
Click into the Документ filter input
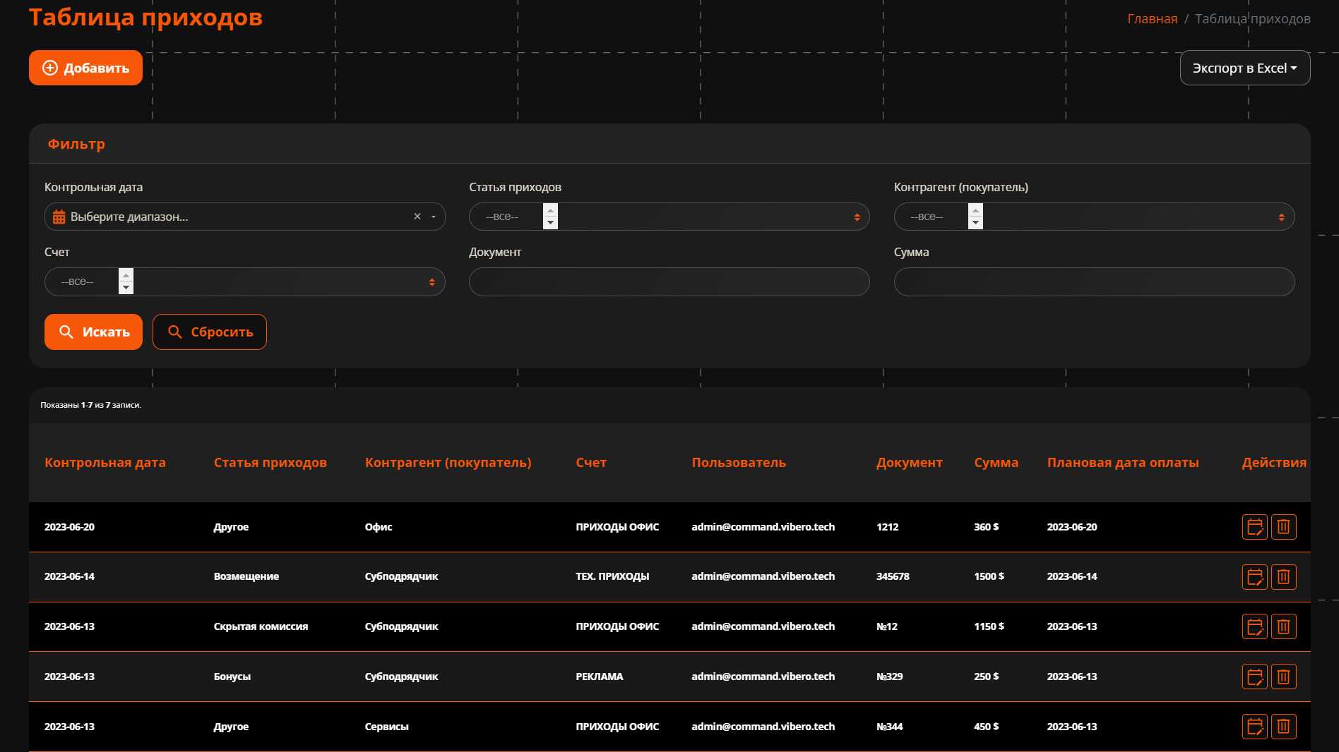click(669, 281)
